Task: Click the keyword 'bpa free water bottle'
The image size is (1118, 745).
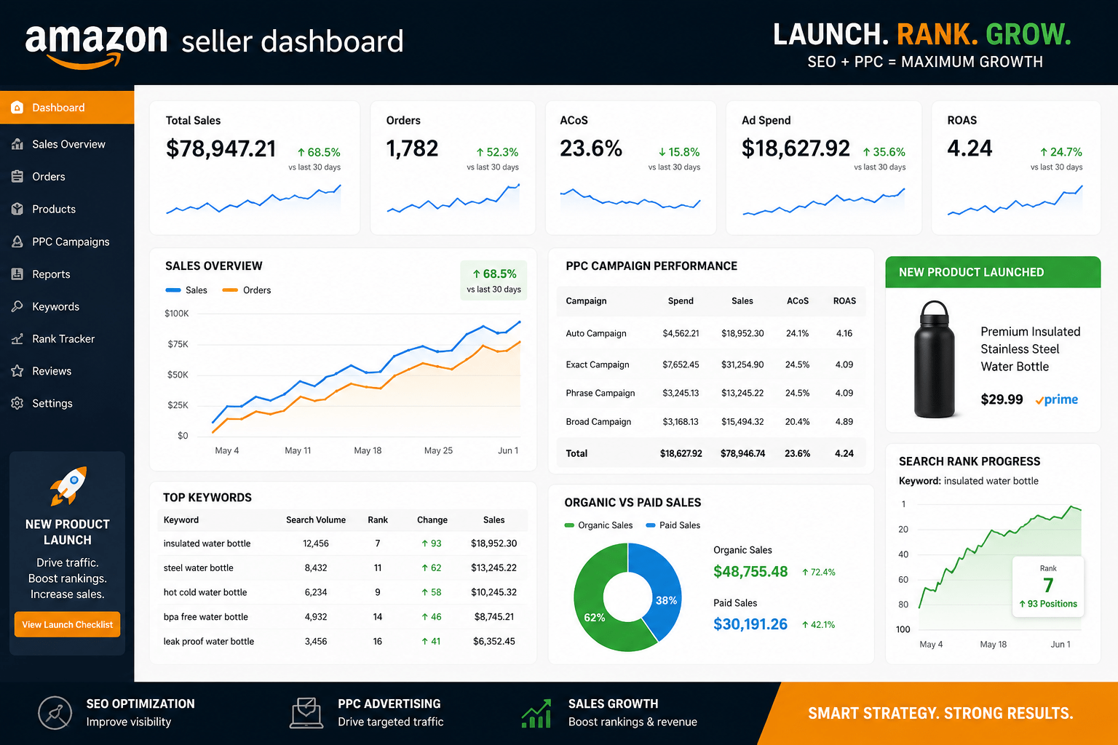Action: 206,617
